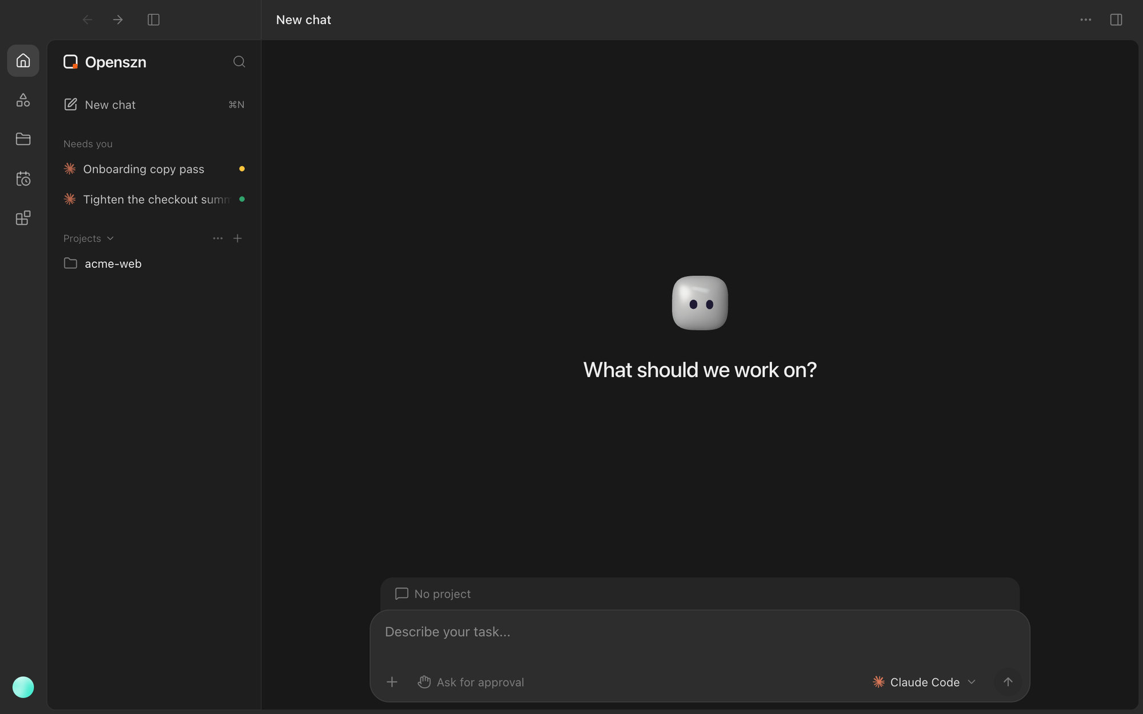Open the more options menu in header
Screen dimensions: 1143x714
tap(1085, 20)
